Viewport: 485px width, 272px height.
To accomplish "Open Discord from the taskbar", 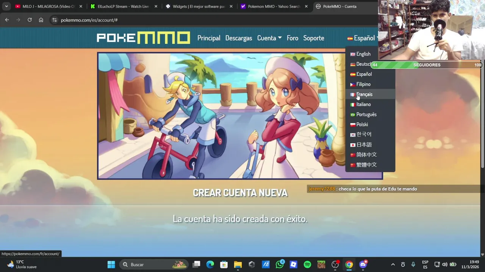I will 363,264.
